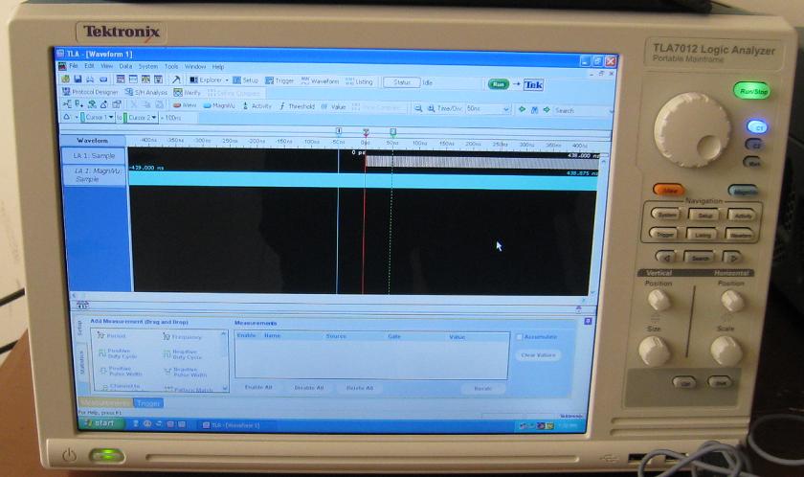Enable the Accumulate checkbox
Image resolution: width=804 pixels, height=477 pixels.
pos(519,337)
